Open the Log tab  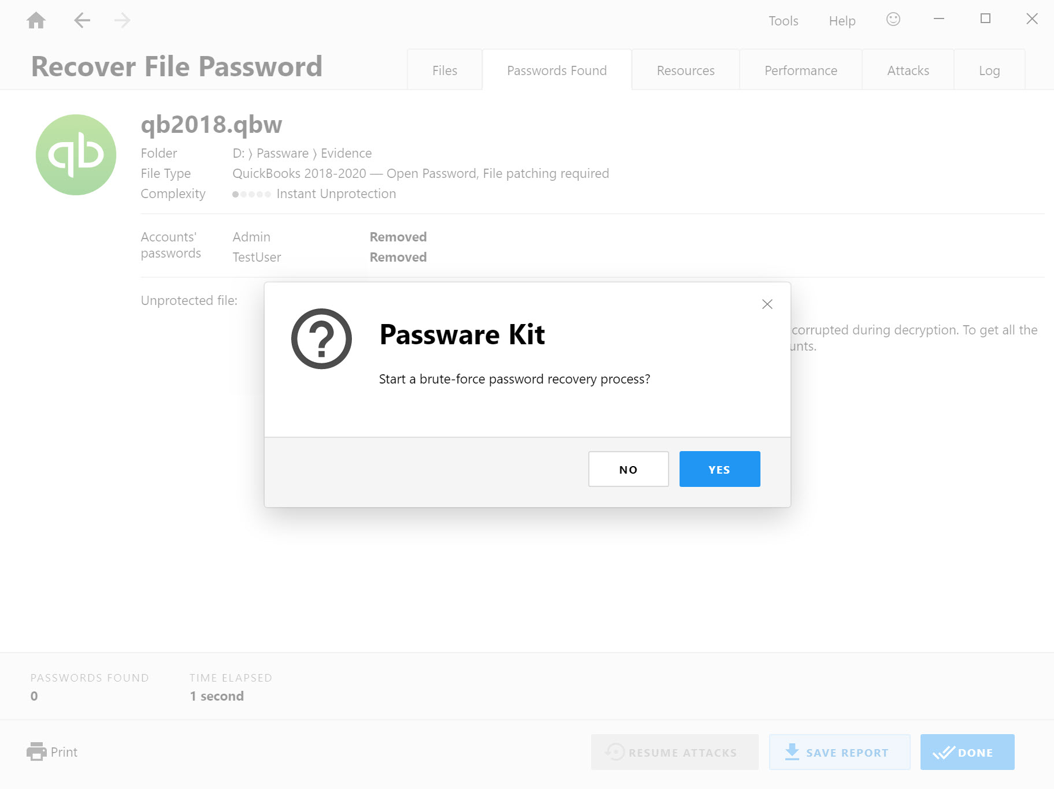(989, 70)
